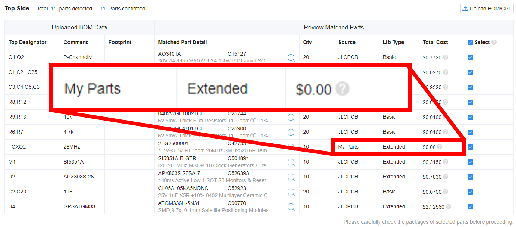Image resolution: width=516 pixels, height=227 pixels.
Task: Open help icon next to $27.2560 cost
Action: [x=449, y=206]
